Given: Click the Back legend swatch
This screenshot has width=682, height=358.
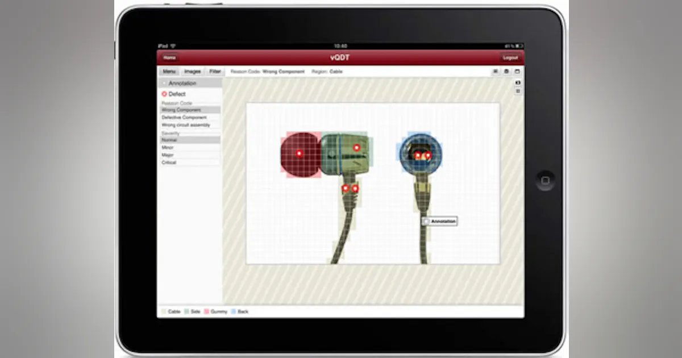Looking at the screenshot, I should 234,311.
